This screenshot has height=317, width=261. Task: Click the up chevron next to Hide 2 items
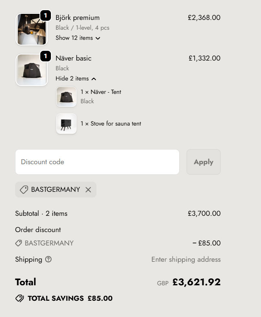(x=94, y=78)
